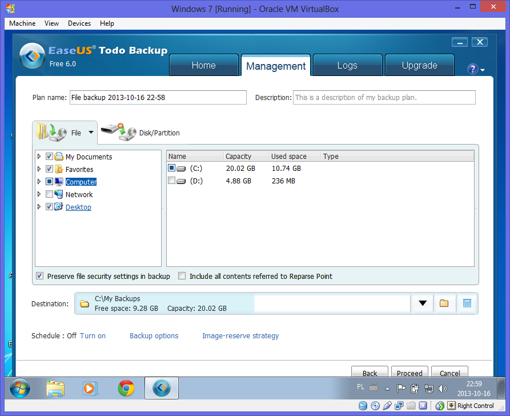
Task: Open the Backup options link
Action: click(154, 335)
